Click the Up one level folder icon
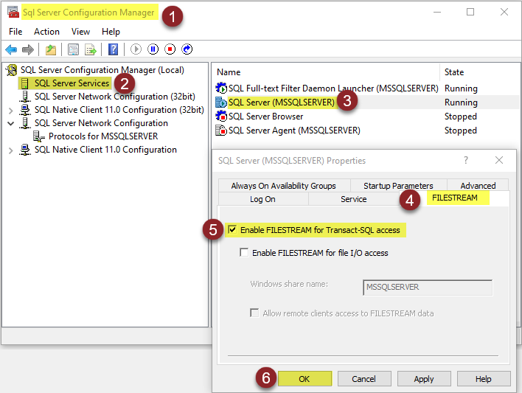The width and height of the screenshot is (522, 393). tap(51, 49)
